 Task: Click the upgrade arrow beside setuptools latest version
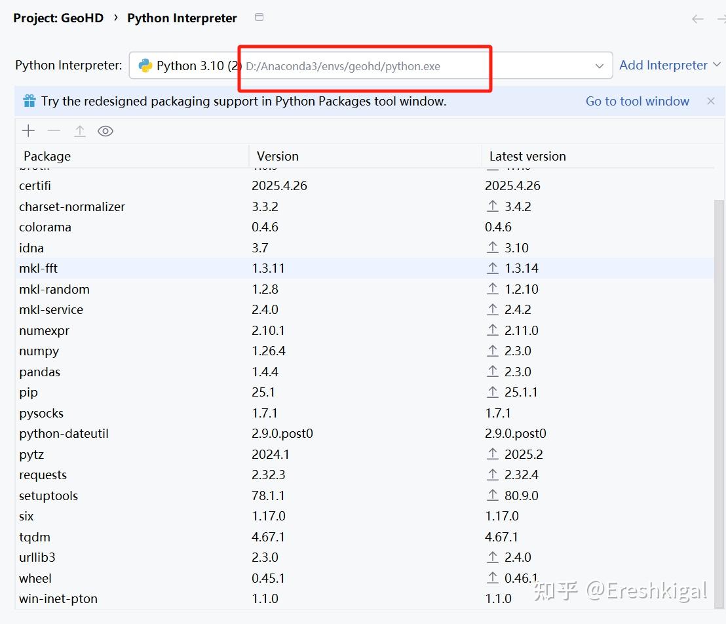point(493,496)
